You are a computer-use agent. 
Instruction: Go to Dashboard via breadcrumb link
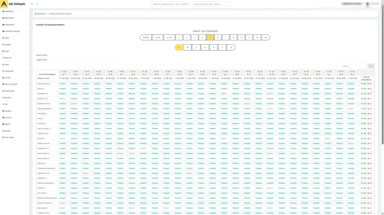tap(40, 14)
